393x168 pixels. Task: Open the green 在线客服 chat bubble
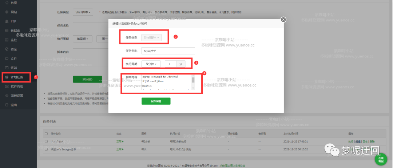click(x=381, y=160)
